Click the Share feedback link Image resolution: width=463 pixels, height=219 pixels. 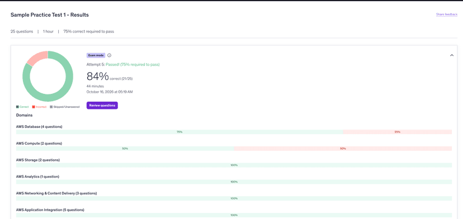pyautogui.click(x=446, y=14)
